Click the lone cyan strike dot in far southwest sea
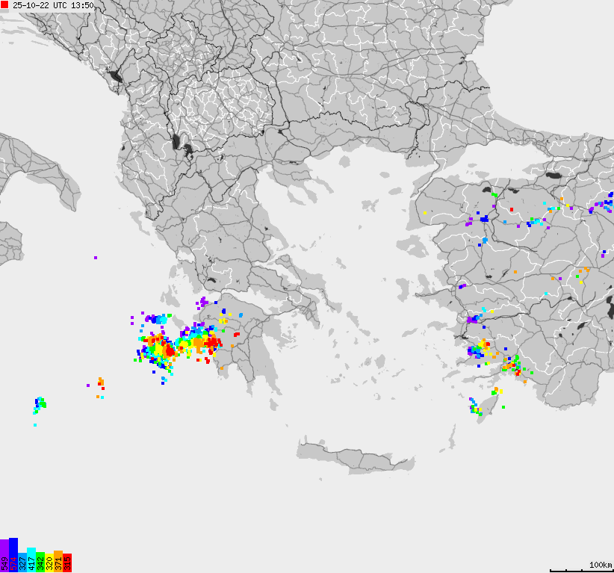The image size is (614, 573). coord(35,425)
